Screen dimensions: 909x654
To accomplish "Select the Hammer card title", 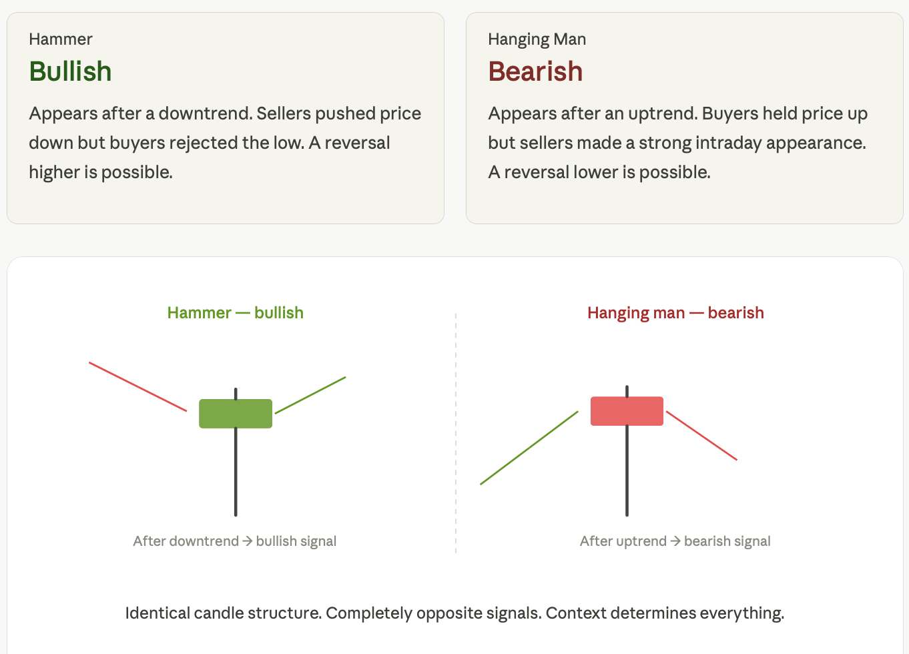I will click(61, 39).
